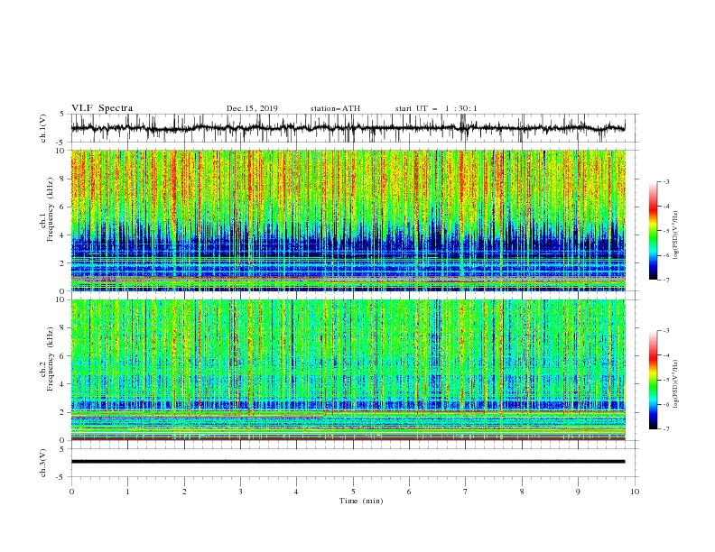This screenshot has width=715, height=552.
Task: Click the 'ch.1 Frequency (kHz)' axis label
Action: 47,209
